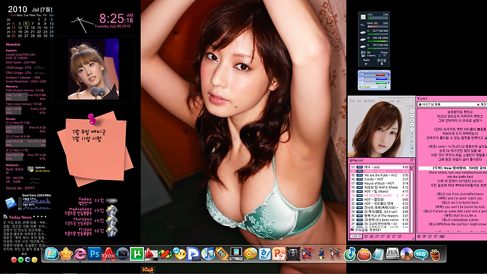Viewport: 487px width, 274px height.
Task: Open the HELP speech bubble dock icon
Action: coord(421,254)
